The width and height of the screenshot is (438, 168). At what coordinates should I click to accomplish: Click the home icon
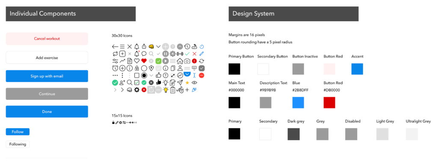pos(180,61)
